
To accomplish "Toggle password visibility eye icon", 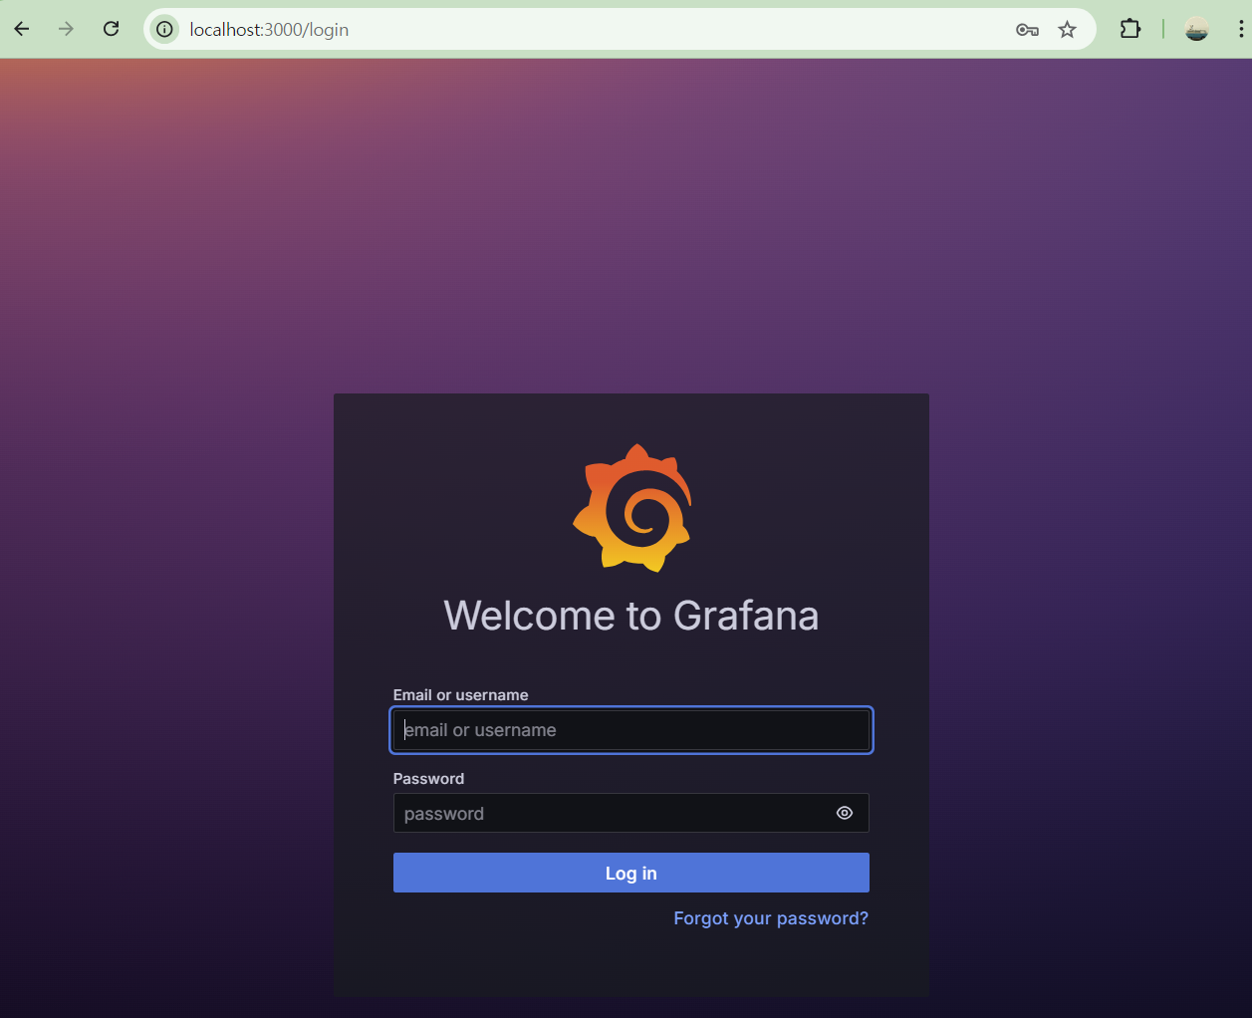I will click(845, 813).
